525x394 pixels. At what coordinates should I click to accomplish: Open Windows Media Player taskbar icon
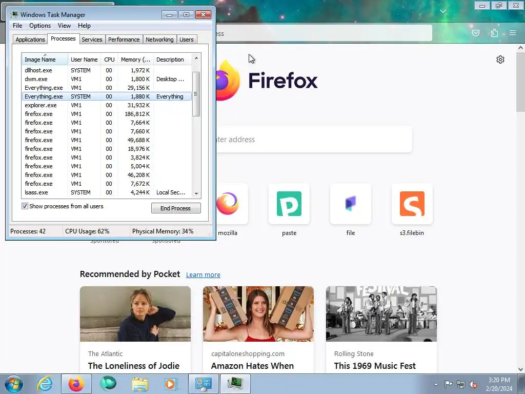(171, 384)
